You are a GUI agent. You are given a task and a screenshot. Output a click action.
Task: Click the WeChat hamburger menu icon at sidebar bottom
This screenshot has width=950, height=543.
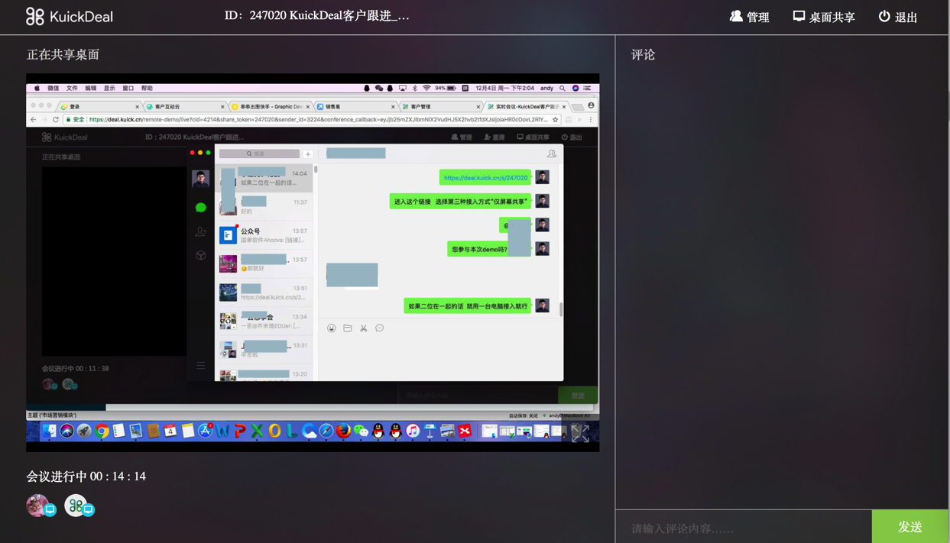tap(200, 366)
